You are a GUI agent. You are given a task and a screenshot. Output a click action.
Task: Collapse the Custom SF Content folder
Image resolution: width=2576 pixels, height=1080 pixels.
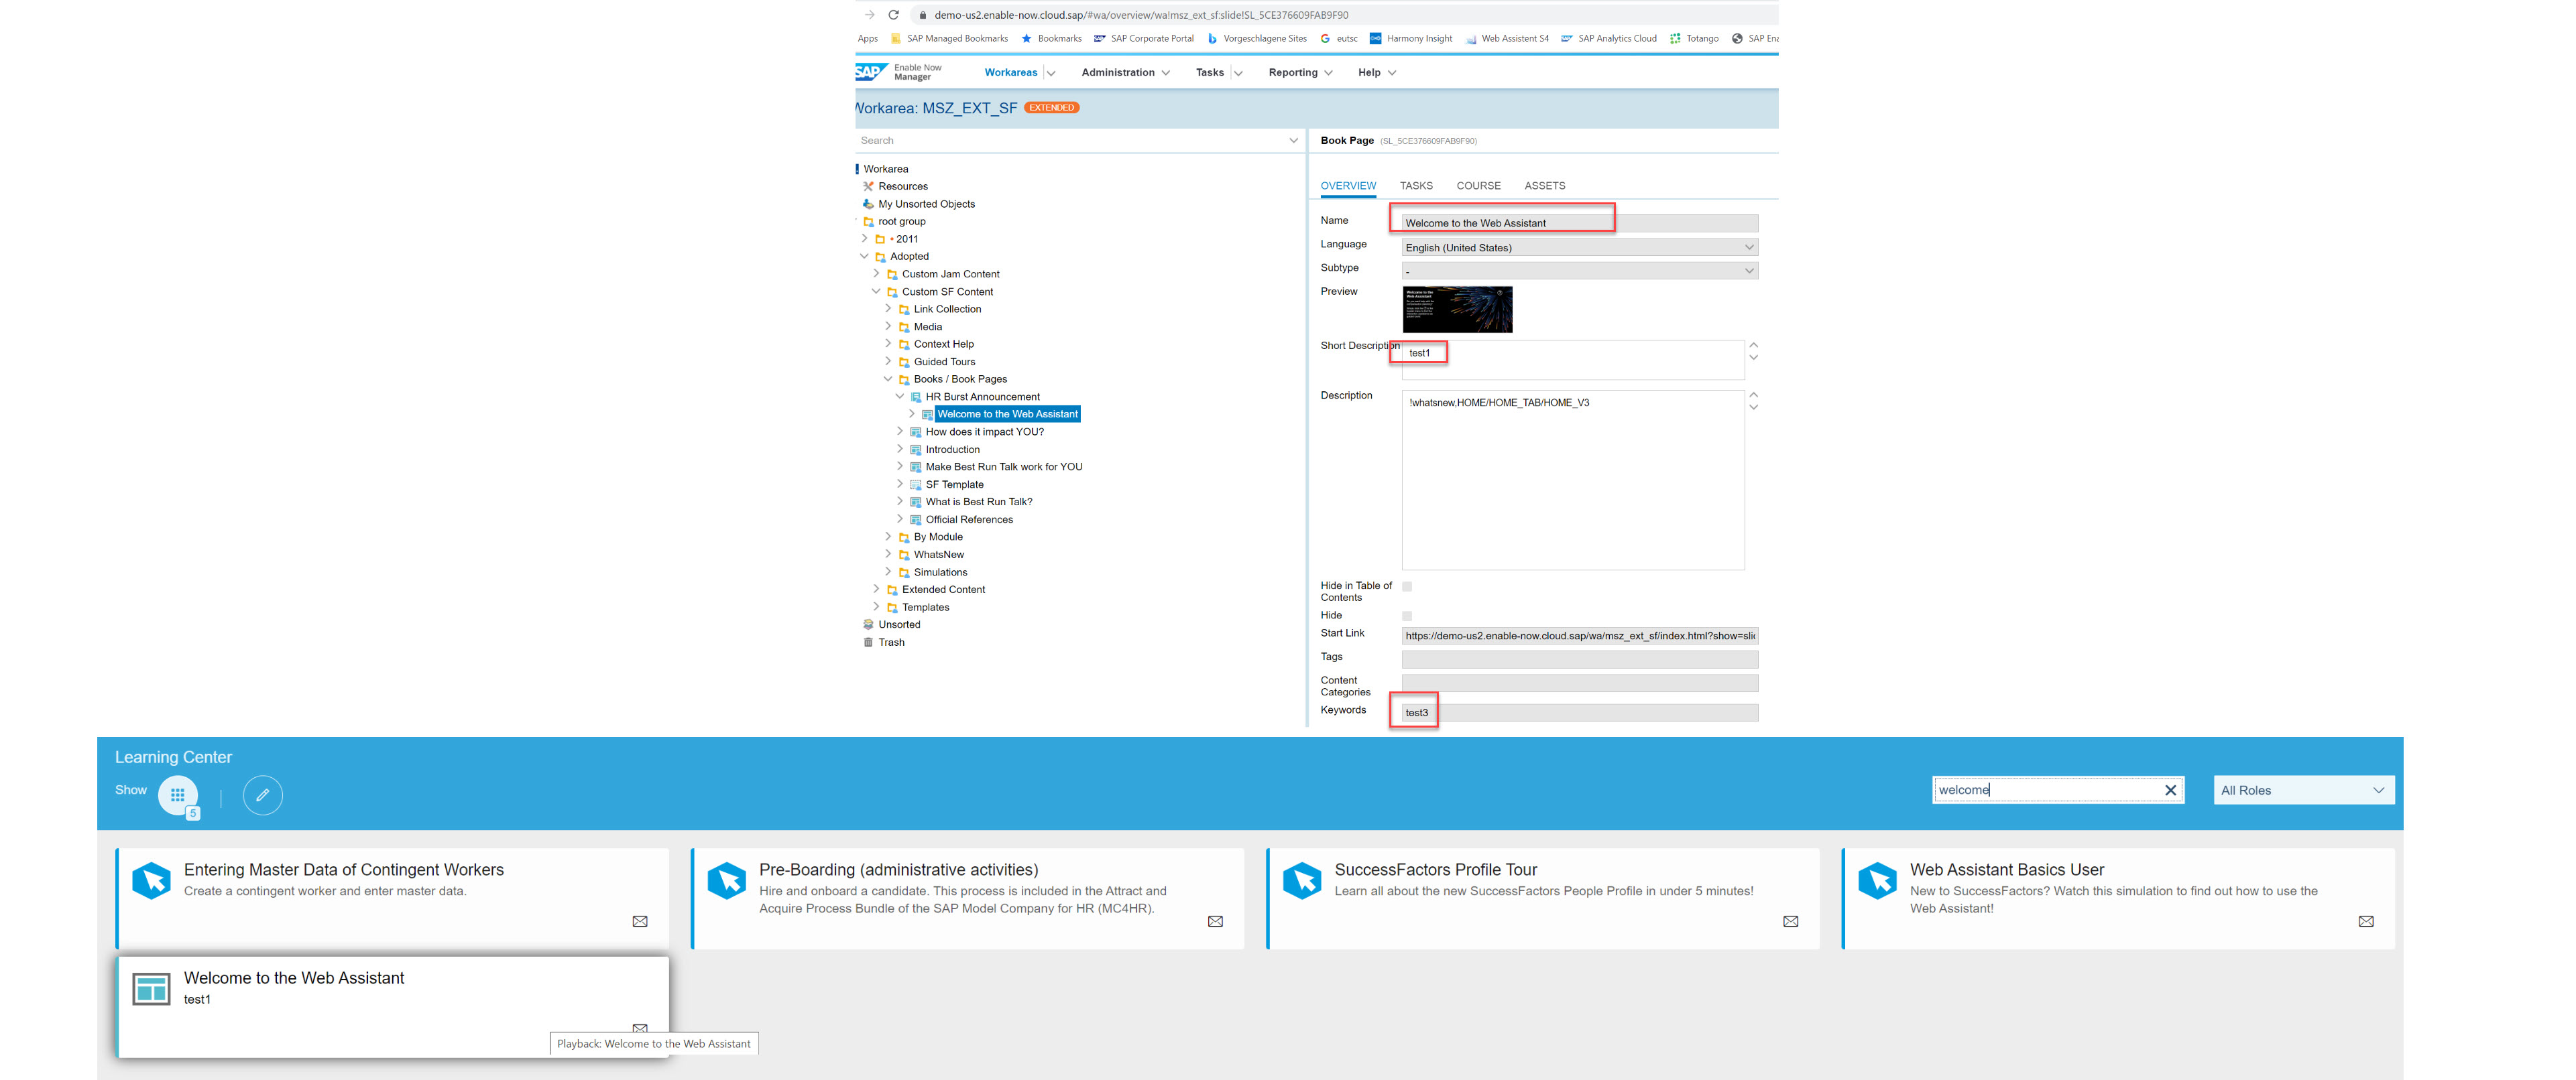tap(876, 291)
